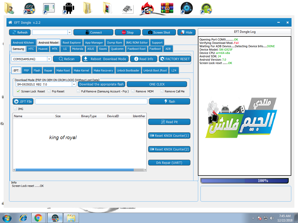
Task: Toggle Frp Reset checkbox
Action: pyautogui.click(x=49, y=91)
